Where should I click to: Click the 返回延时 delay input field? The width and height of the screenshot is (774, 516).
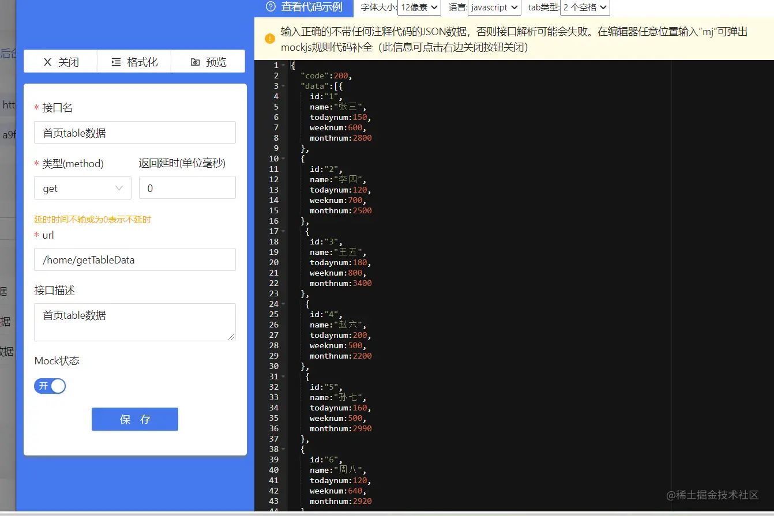187,188
